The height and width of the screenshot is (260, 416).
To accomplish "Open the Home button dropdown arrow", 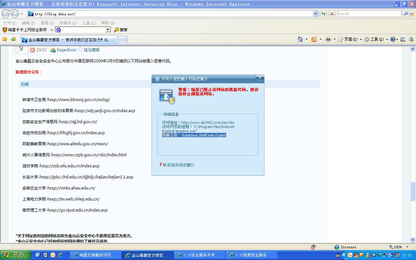I will [306, 39].
